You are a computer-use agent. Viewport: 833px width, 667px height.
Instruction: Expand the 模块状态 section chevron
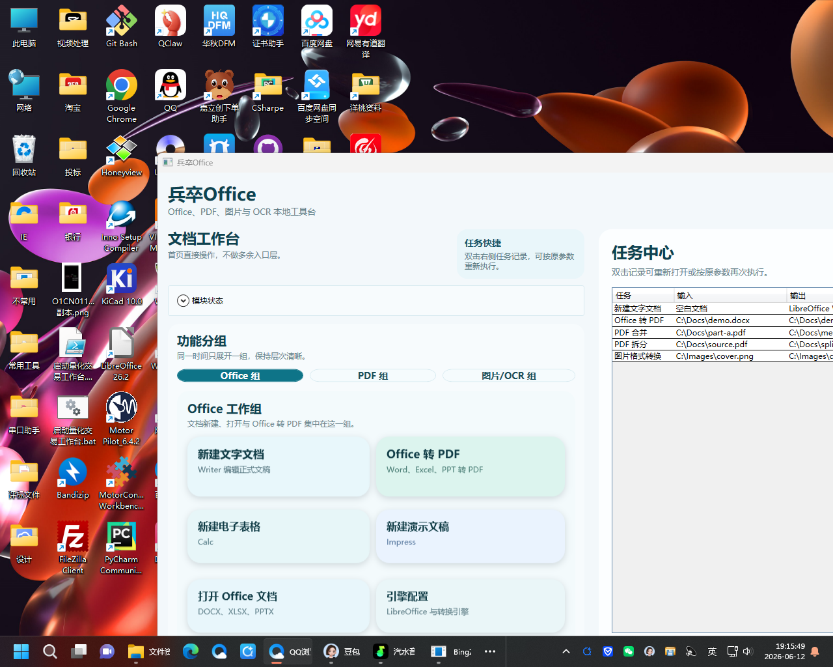click(x=184, y=301)
